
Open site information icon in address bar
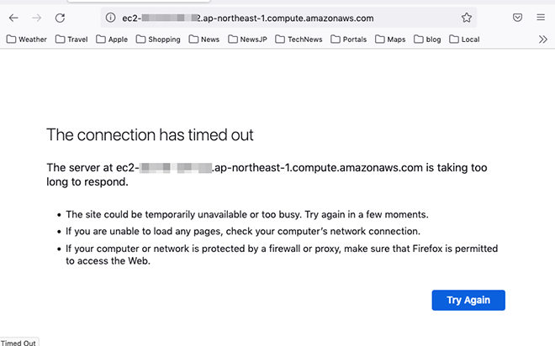[110, 18]
